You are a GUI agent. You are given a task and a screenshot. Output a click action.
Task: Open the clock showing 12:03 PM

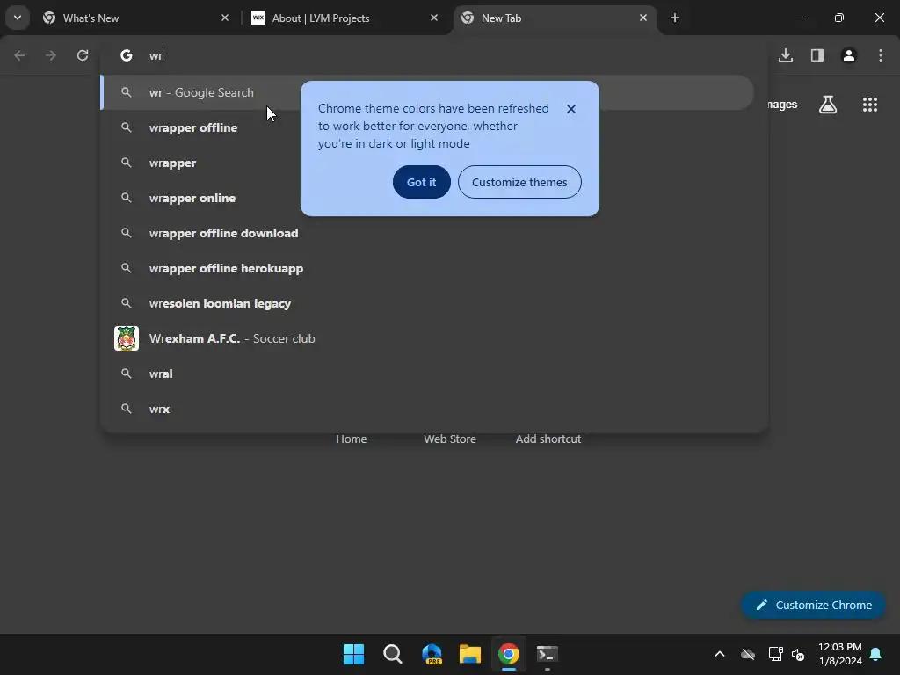point(840,654)
